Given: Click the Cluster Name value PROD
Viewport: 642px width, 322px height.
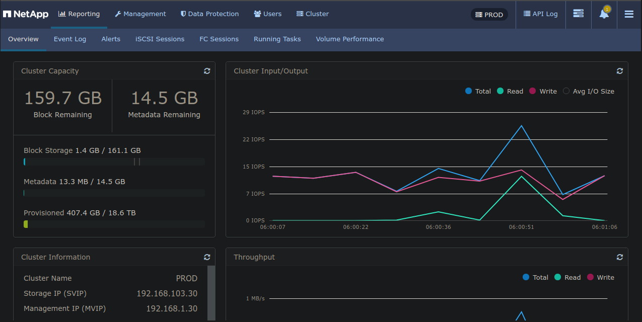Looking at the screenshot, I should [187, 278].
